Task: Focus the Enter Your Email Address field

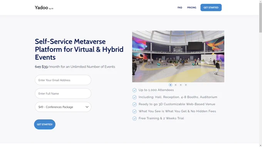Action: point(63,80)
